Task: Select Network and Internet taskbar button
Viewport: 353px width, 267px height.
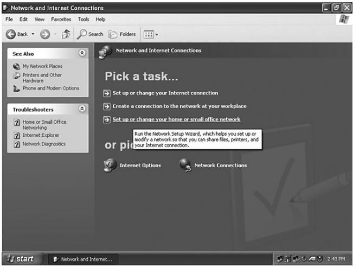Action: click(x=83, y=259)
